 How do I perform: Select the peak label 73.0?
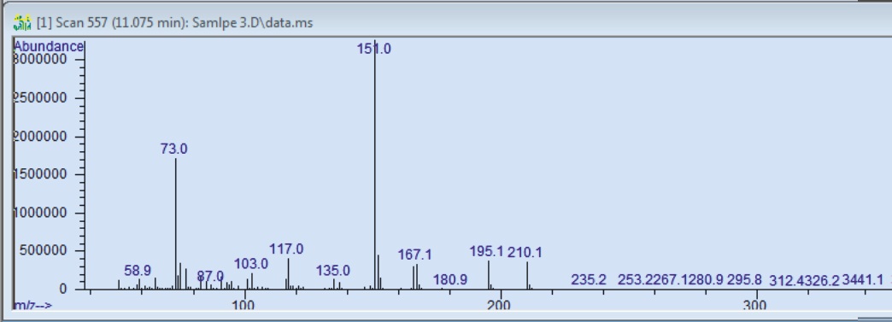pos(174,149)
